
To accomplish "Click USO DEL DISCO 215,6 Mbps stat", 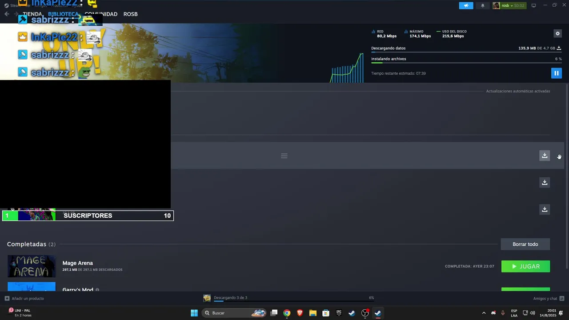I will tap(452, 34).
